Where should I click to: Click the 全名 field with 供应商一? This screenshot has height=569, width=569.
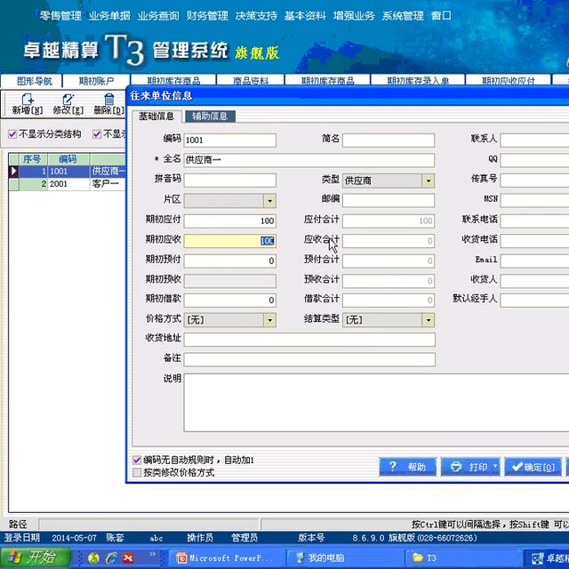point(309,160)
